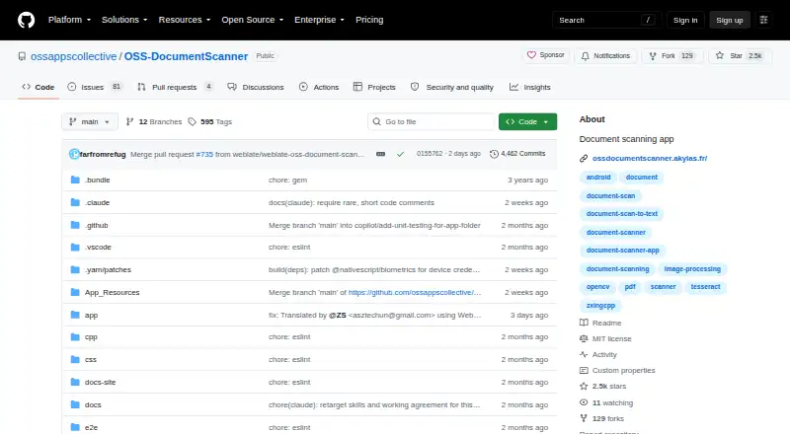Screen dimensions: 790x434
Task: Open the .bundle folder
Action: pyautogui.click(x=97, y=180)
